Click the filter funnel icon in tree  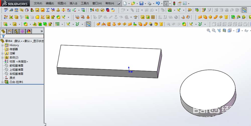click(x=3, y=36)
